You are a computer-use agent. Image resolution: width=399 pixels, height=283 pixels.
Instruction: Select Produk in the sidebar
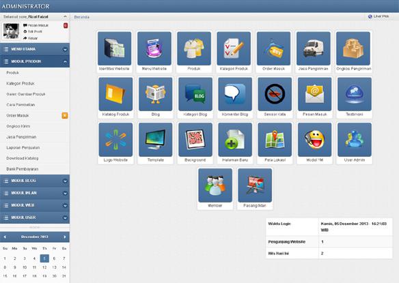coord(13,73)
